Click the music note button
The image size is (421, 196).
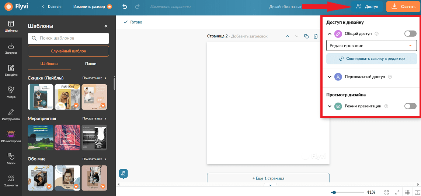pyautogui.click(x=123, y=173)
